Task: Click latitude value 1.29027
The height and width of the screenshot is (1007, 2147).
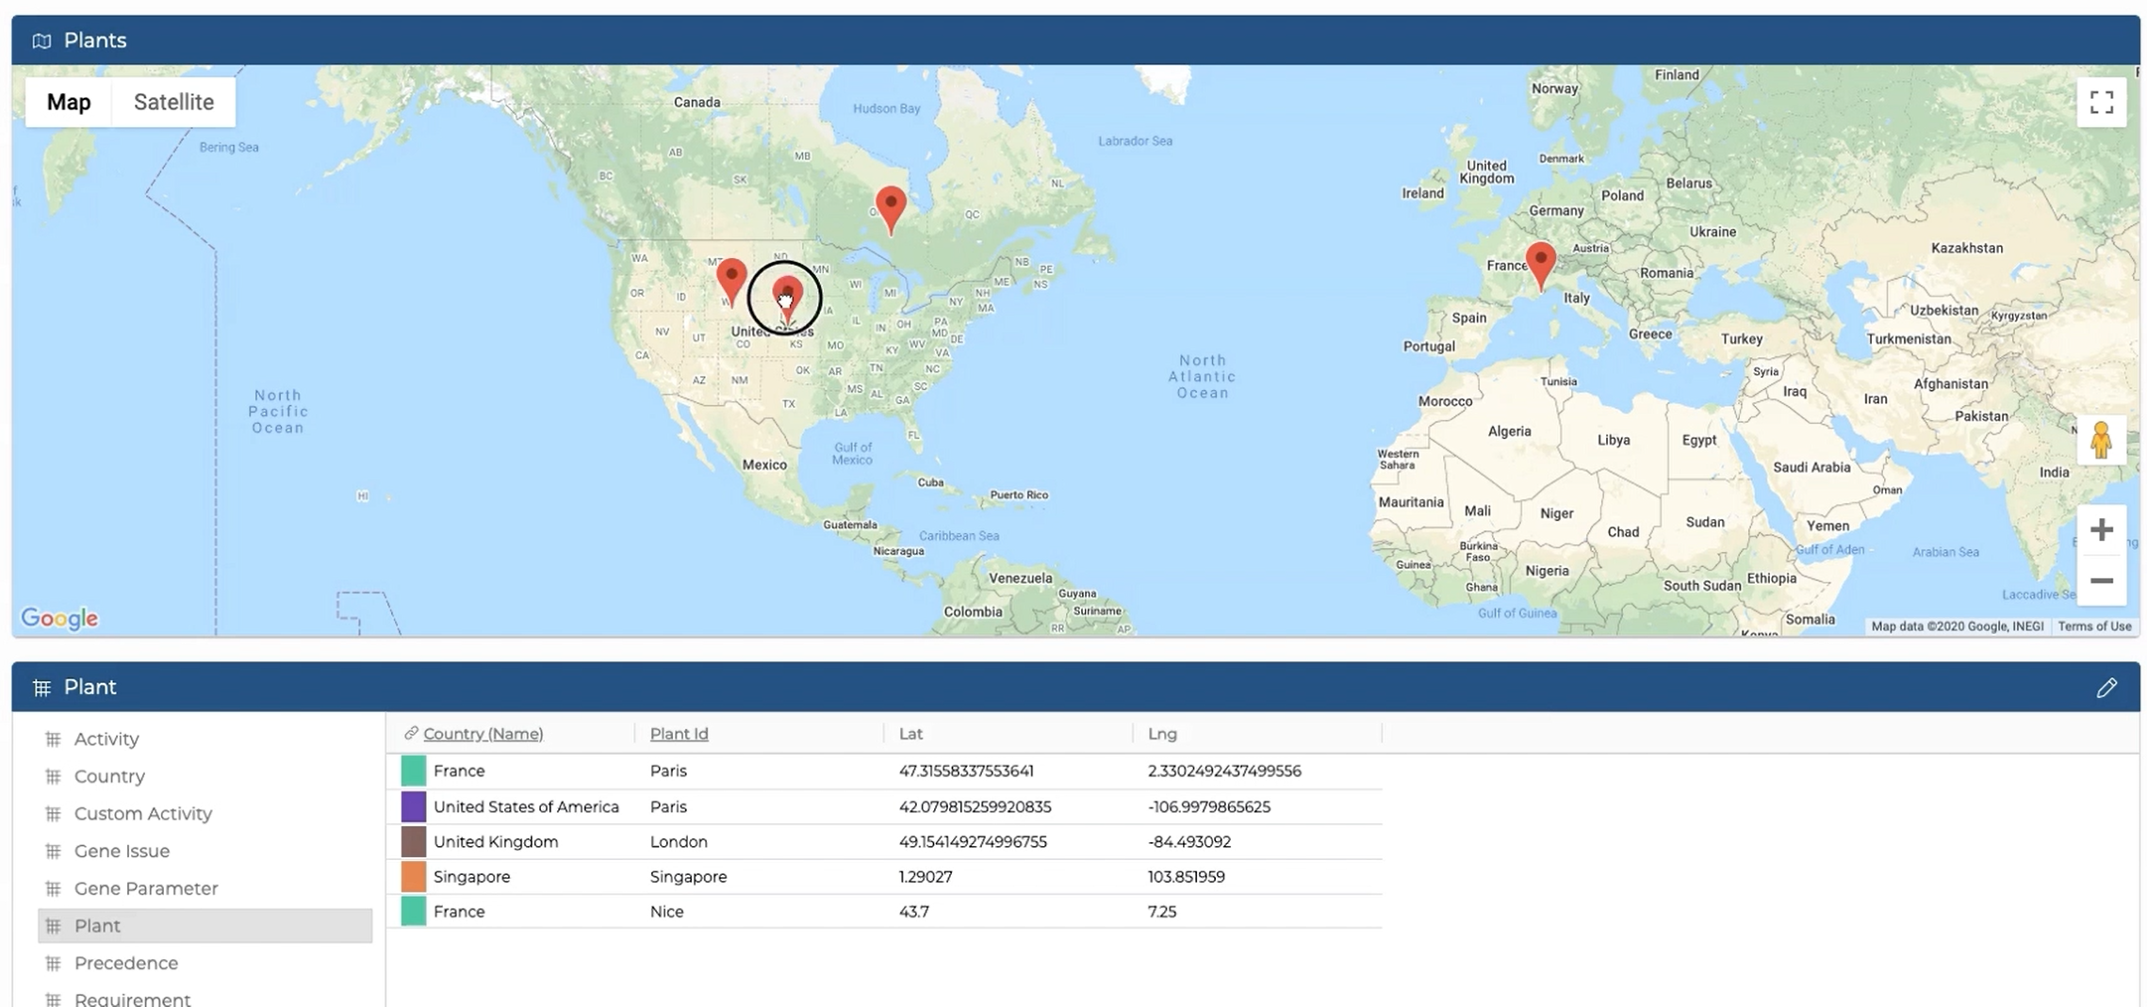Action: click(x=925, y=876)
